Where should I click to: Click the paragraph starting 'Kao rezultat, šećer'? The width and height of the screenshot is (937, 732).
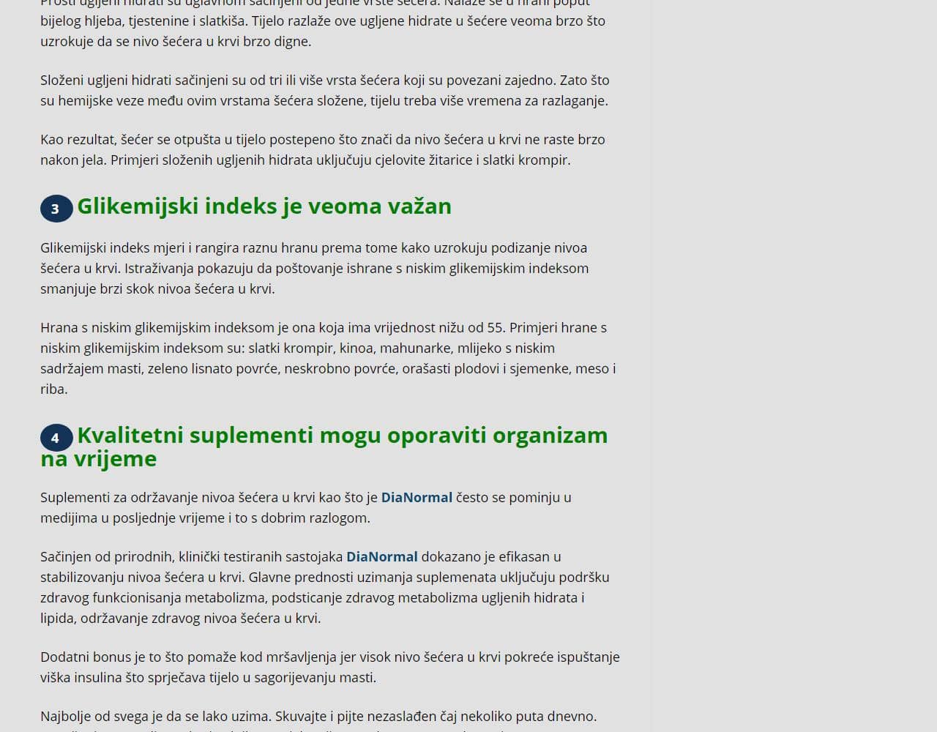click(322, 150)
